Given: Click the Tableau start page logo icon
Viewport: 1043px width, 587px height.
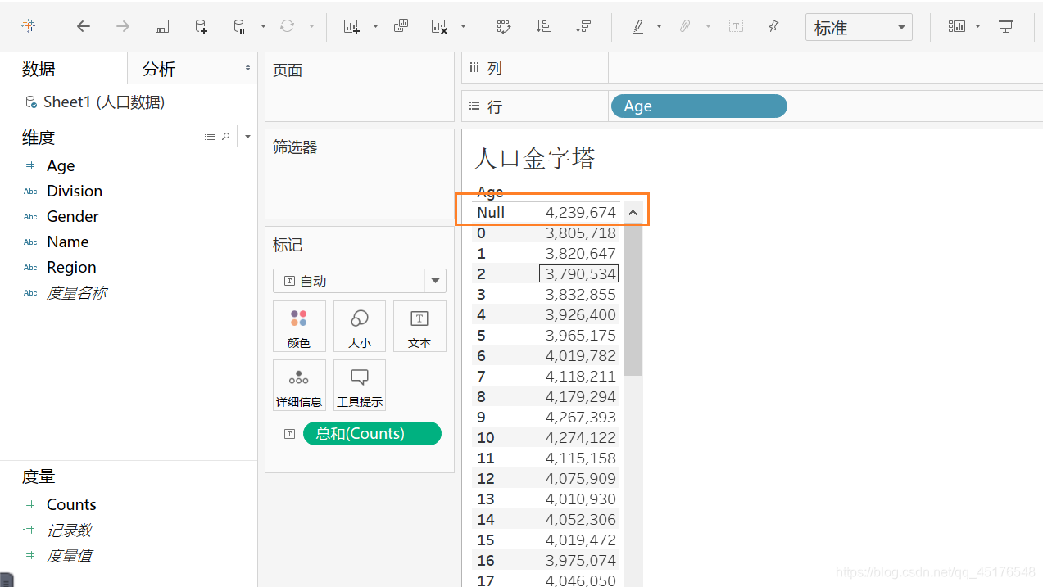Looking at the screenshot, I should (28, 26).
